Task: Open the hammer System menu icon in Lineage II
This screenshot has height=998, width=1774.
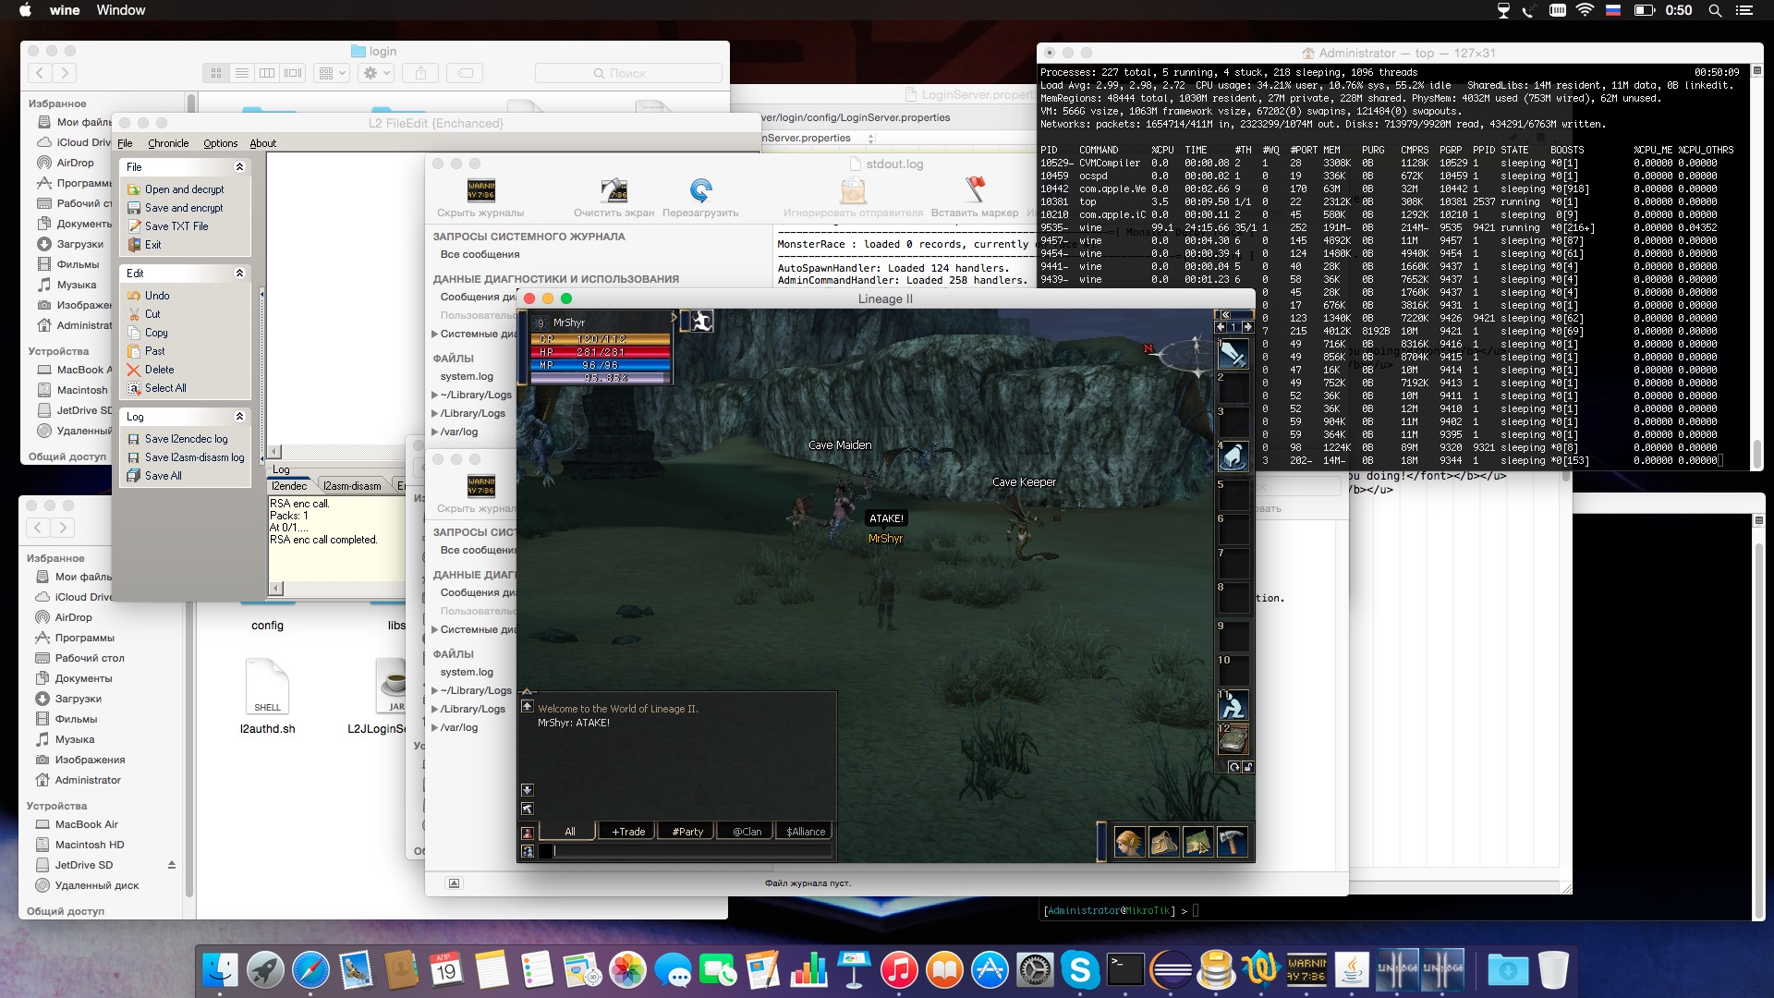Action: (x=1233, y=842)
